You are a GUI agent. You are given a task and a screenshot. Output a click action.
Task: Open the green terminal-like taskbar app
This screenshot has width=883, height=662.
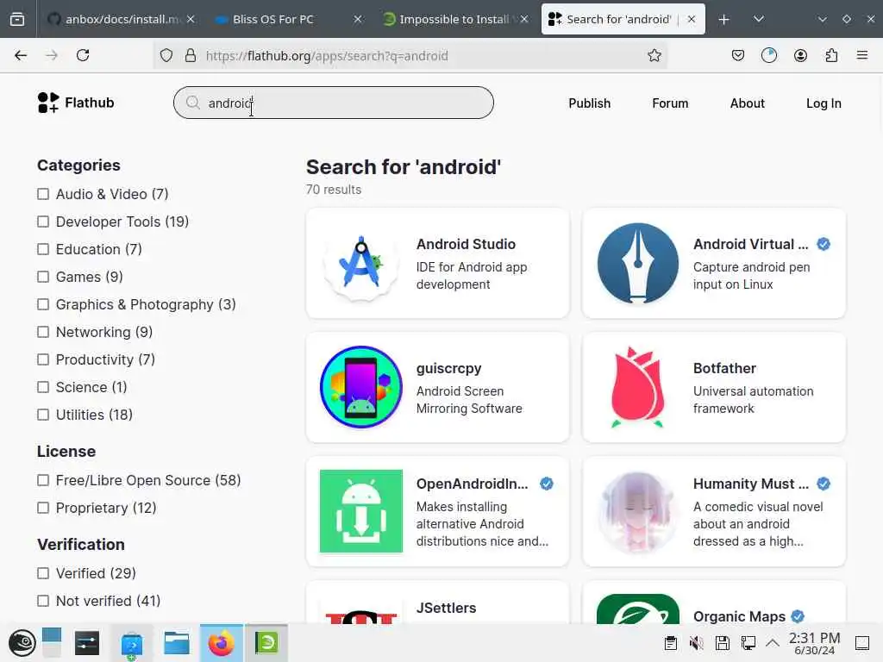266,643
